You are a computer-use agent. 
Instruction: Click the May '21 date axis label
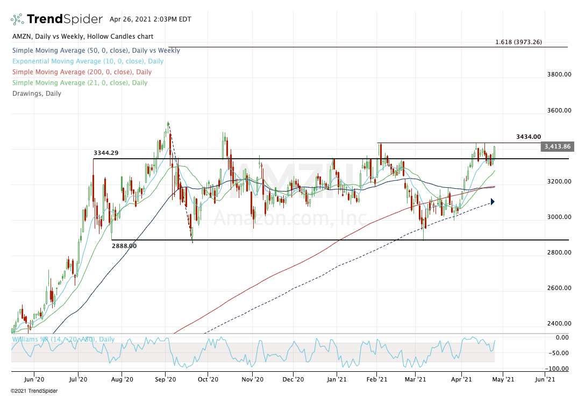click(503, 379)
